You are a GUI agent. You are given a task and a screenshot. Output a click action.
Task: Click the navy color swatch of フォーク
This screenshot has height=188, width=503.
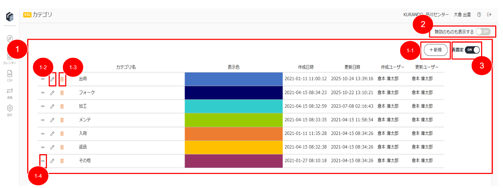pos(234,93)
